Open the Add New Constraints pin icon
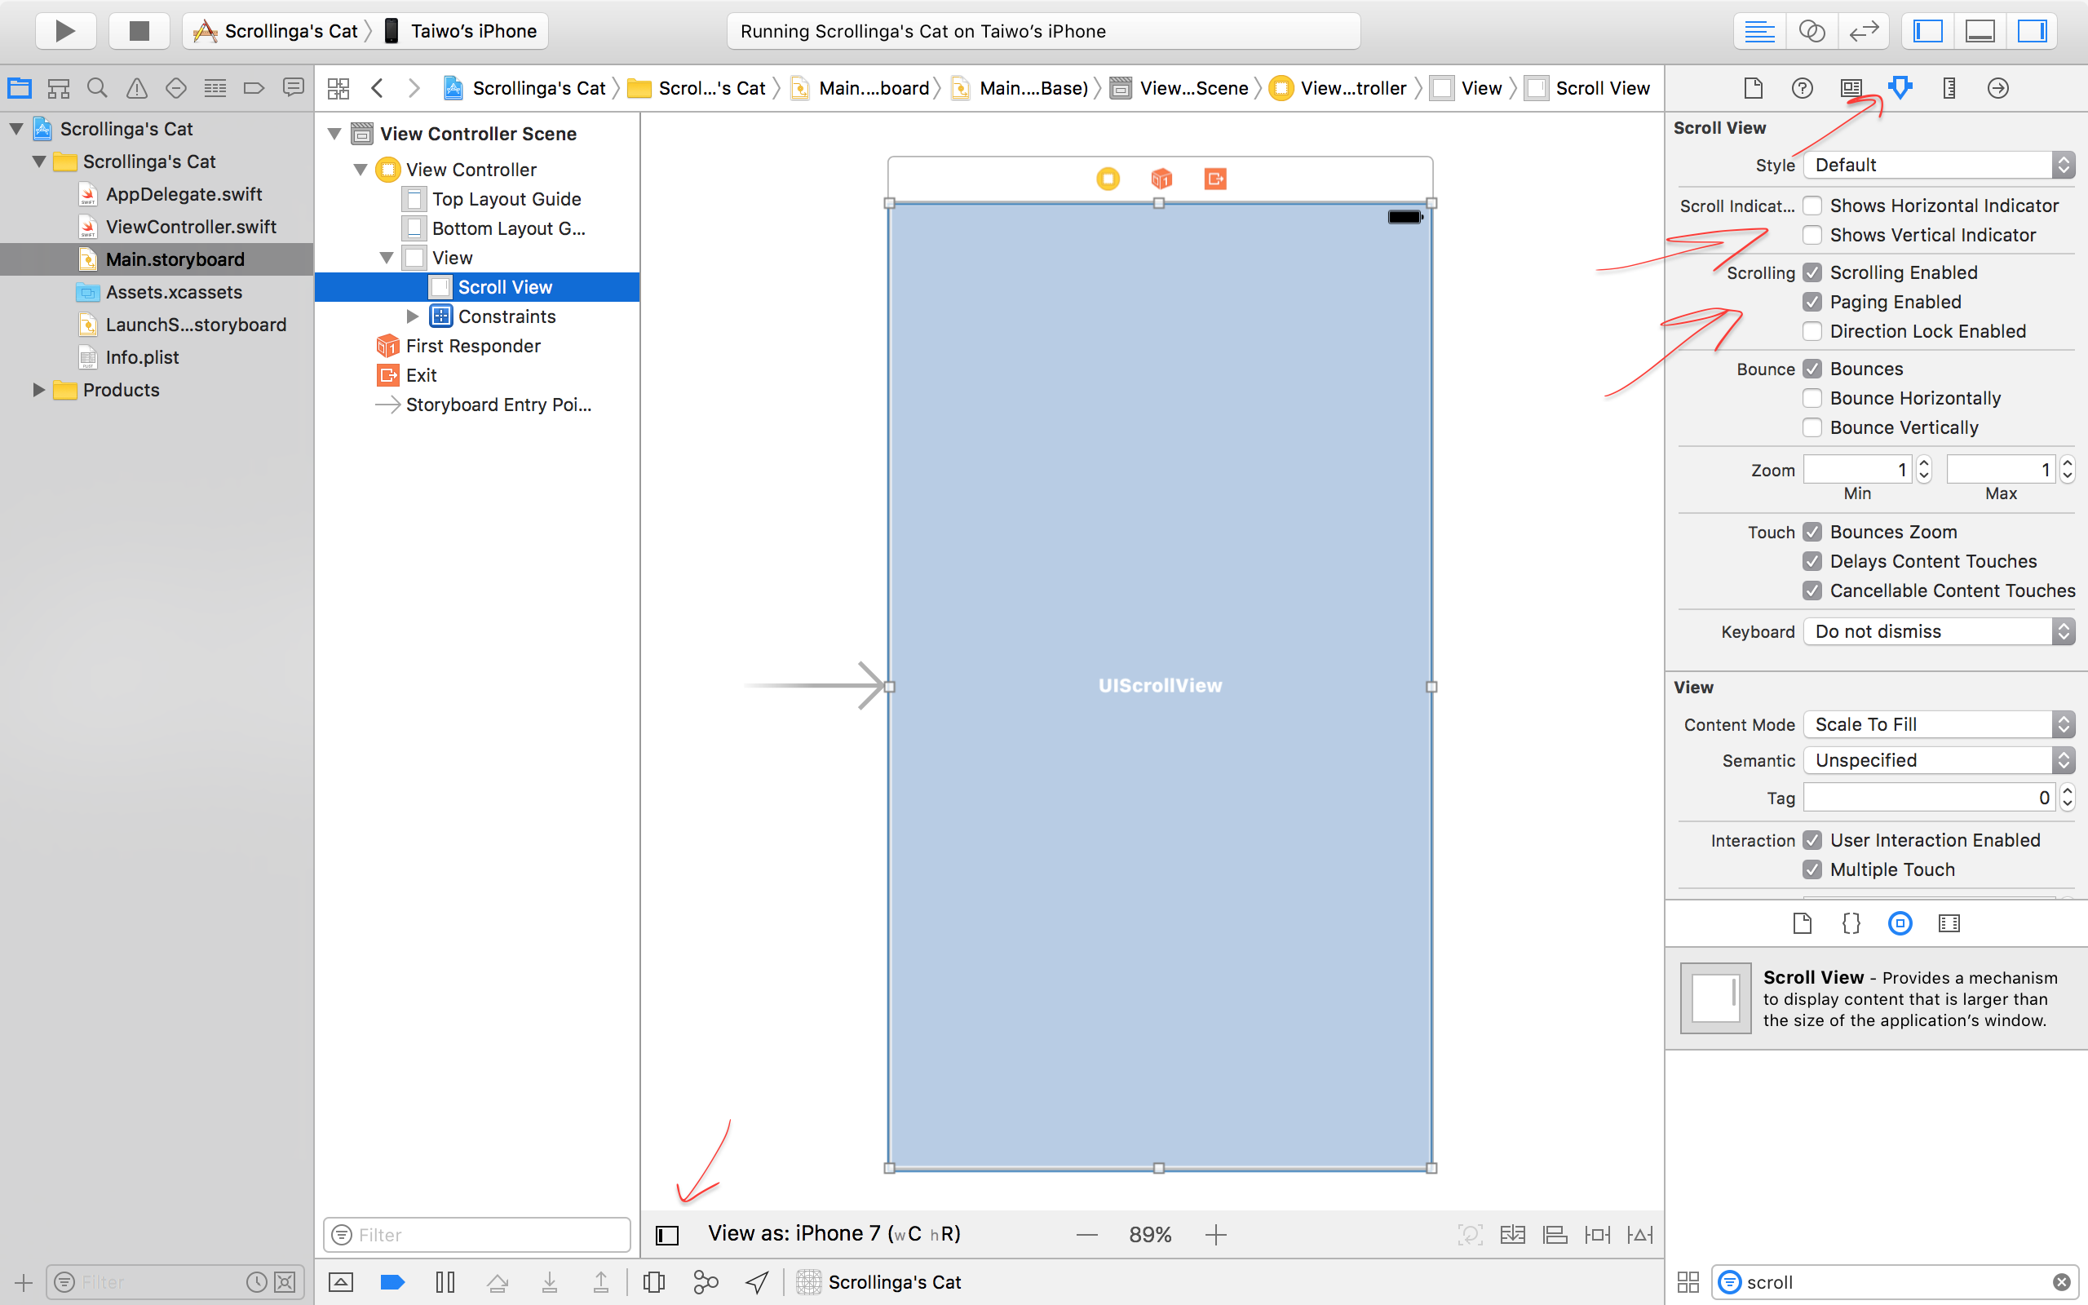2088x1305 pixels. point(1597,1234)
